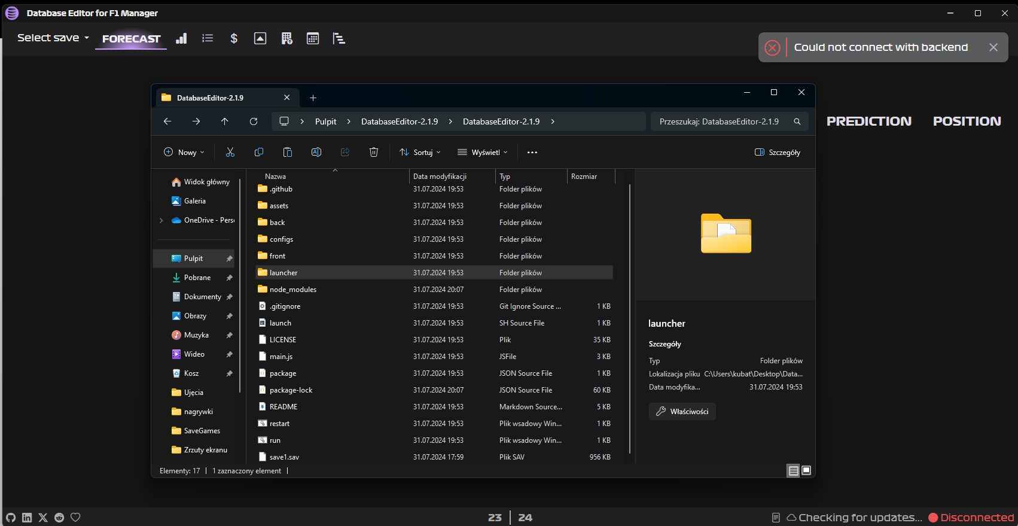Click the heart icon in bottom bar
This screenshot has height=526, width=1018.
click(75, 518)
